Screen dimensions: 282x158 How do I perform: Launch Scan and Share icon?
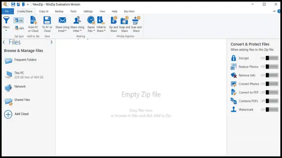point(136,20)
